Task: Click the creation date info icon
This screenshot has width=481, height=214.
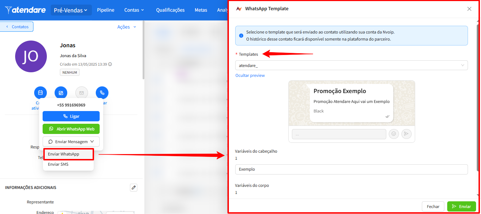Action: pyautogui.click(x=110, y=64)
